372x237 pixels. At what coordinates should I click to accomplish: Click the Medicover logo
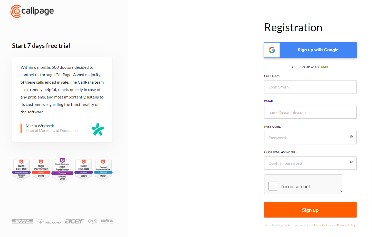click(x=50, y=221)
